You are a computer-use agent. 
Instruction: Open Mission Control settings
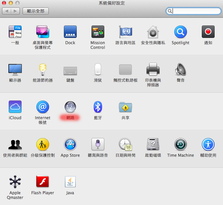(x=98, y=32)
